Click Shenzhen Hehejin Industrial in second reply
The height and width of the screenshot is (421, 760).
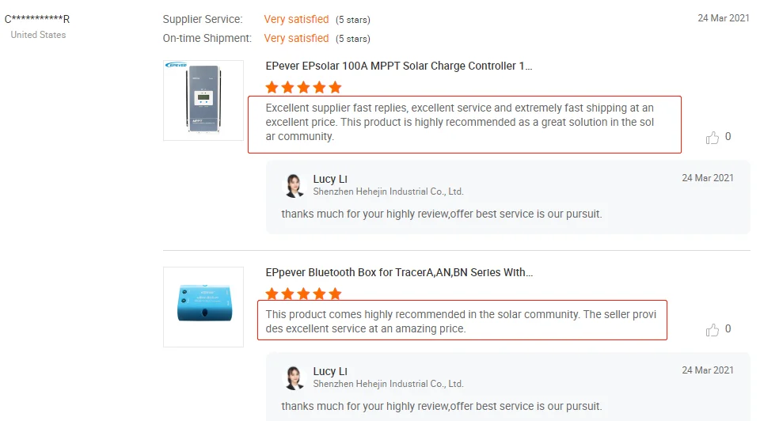pyautogui.click(x=388, y=384)
